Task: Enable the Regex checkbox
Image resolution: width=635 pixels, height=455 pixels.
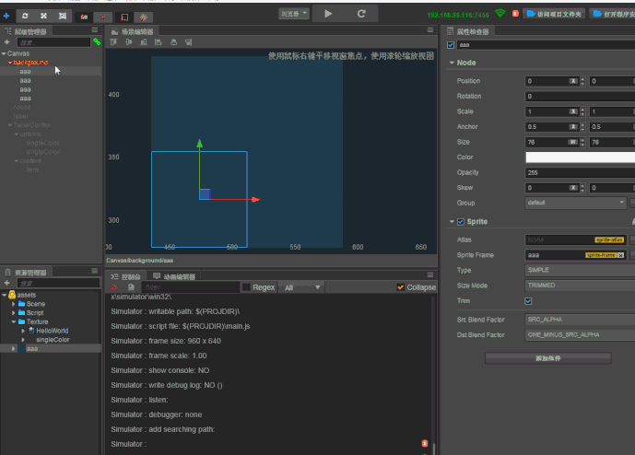Action: pos(246,287)
